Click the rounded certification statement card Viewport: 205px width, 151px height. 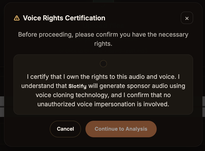pyautogui.click(x=103, y=84)
